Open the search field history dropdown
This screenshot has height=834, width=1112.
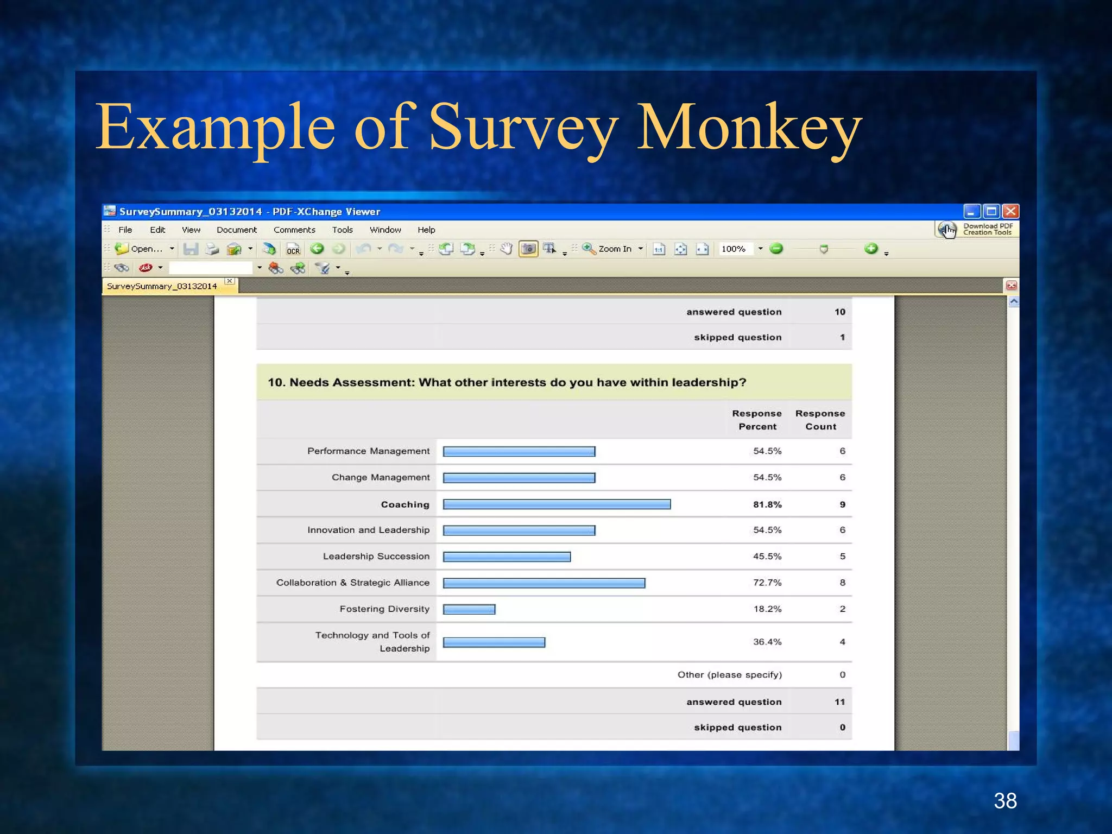pyautogui.click(x=260, y=268)
